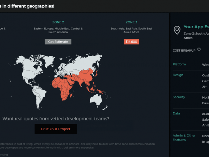209x157 pixels.
Task: Open the Design row in cost breakup
Action: click(178, 75)
